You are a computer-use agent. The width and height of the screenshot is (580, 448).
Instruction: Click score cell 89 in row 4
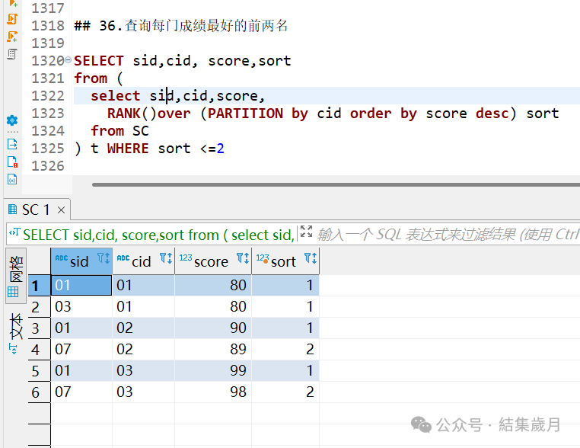(213, 349)
